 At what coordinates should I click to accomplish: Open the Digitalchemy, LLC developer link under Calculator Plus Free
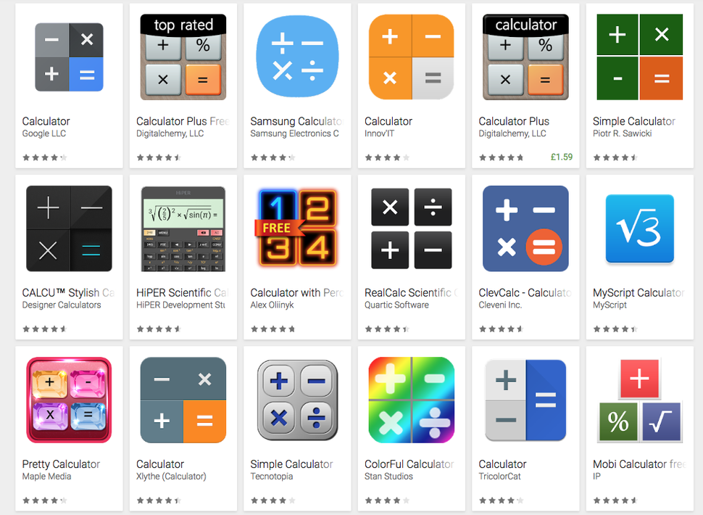tap(170, 133)
